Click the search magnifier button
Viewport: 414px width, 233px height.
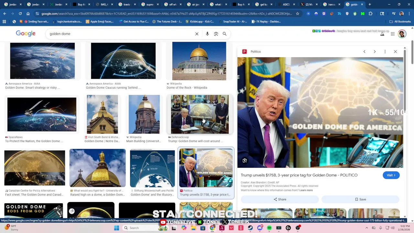click(224, 34)
